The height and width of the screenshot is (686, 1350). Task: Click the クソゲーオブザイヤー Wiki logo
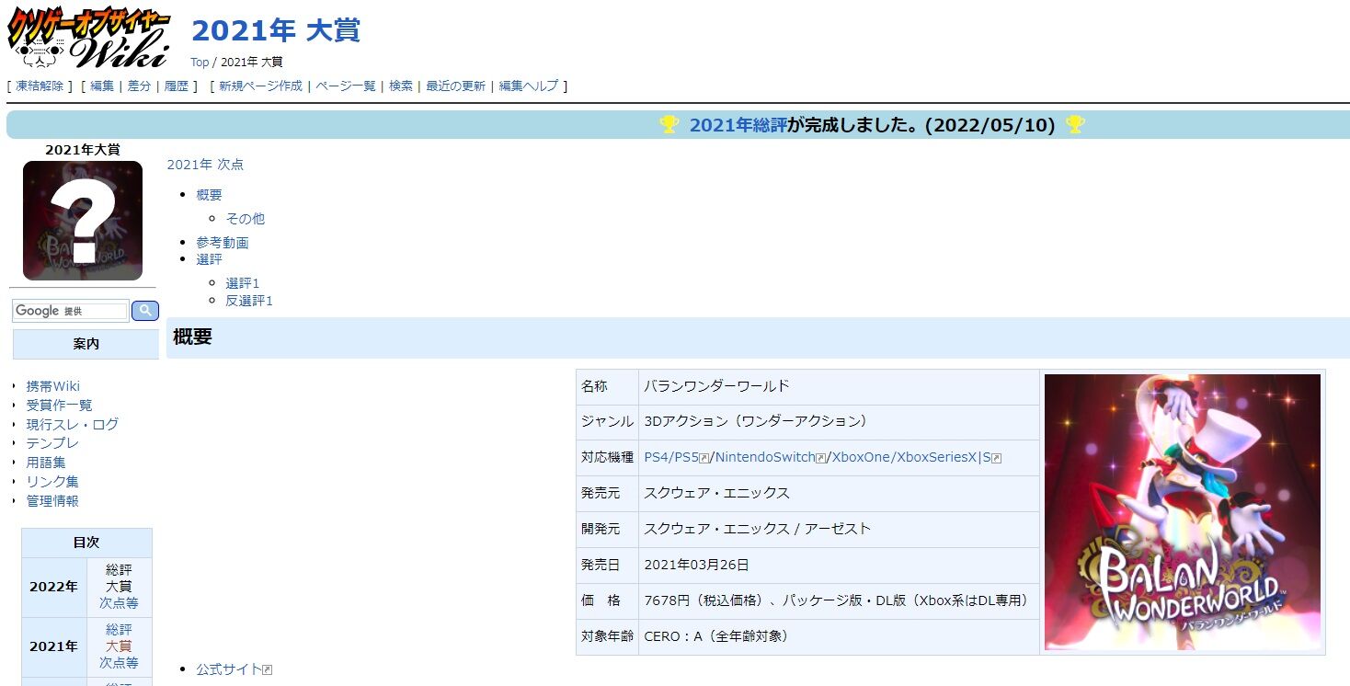point(89,37)
